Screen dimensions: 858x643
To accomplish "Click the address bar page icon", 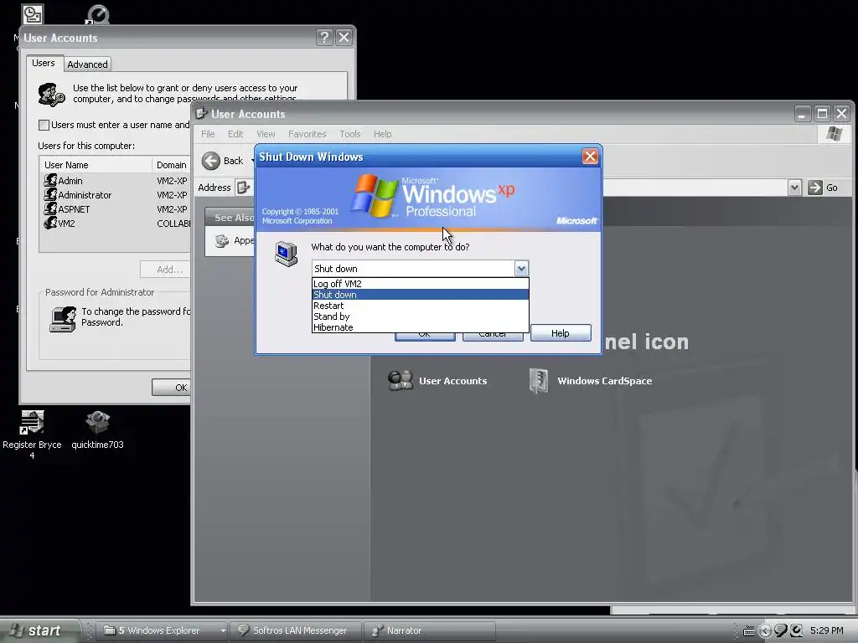I will pos(243,188).
